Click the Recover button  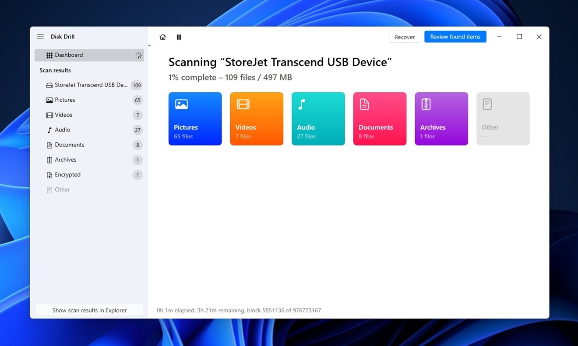[x=405, y=37]
